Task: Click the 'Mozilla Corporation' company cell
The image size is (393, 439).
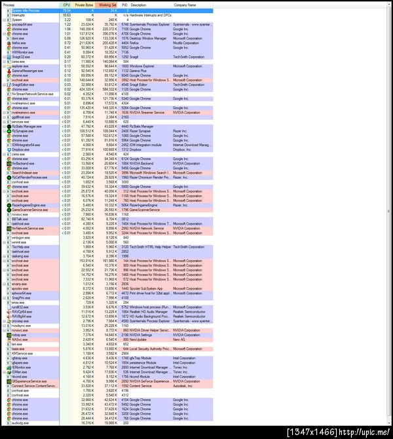Action: pyautogui.click(x=186, y=43)
